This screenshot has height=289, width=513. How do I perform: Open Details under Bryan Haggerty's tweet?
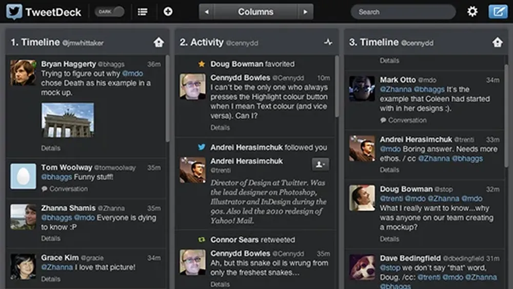pyautogui.click(x=51, y=148)
